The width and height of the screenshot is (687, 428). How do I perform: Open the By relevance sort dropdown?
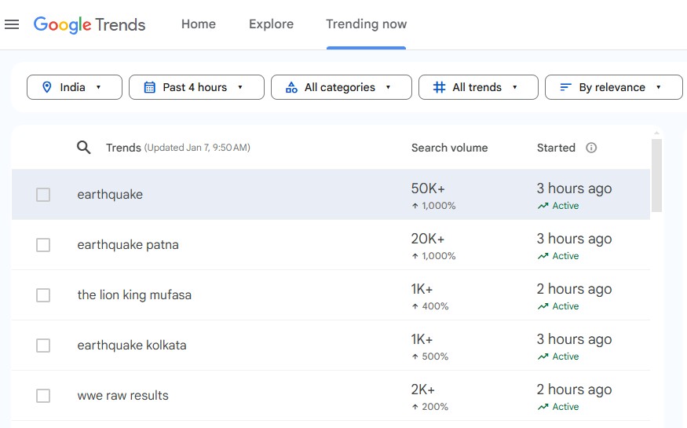click(x=614, y=87)
